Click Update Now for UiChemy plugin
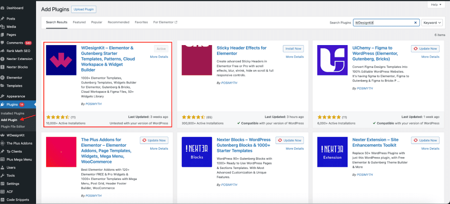450x204 pixels. [x=425, y=49]
